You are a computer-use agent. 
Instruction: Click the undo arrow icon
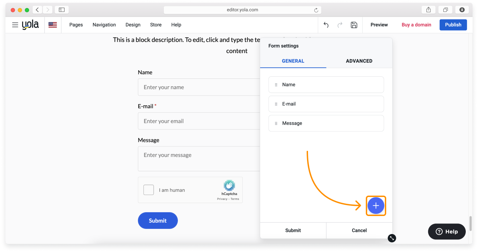[x=326, y=25]
